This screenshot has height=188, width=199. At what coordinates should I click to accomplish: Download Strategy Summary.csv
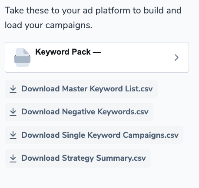click(x=78, y=158)
